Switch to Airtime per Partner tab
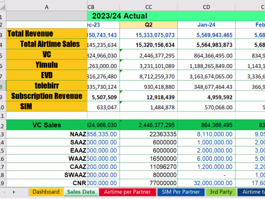 coord(127,192)
